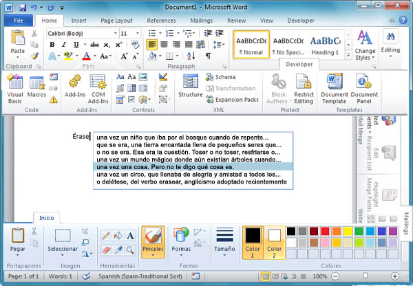The height and width of the screenshot is (286, 413).
Task: Justify the paragraph text
Action: point(189,45)
